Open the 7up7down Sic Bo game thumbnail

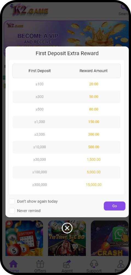(x=67, y=238)
